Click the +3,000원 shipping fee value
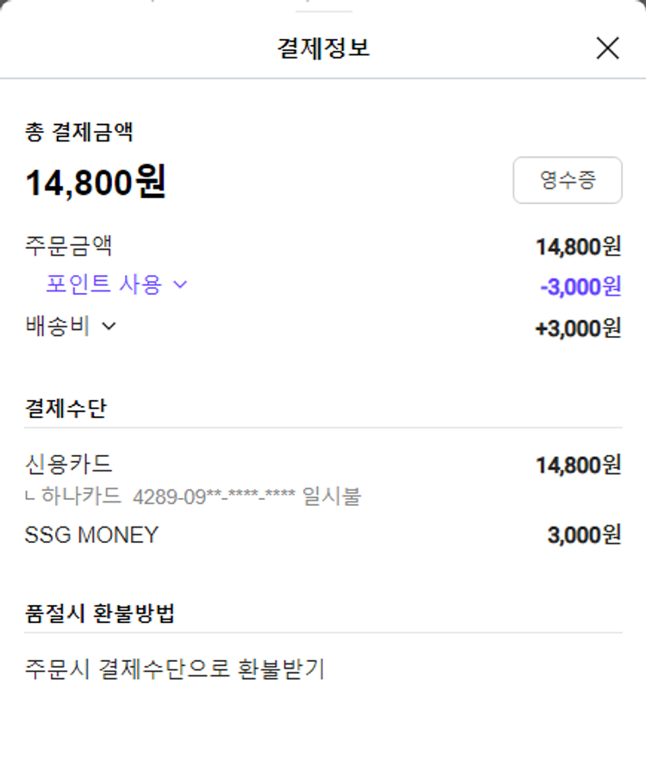The height and width of the screenshot is (773, 646). [578, 328]
